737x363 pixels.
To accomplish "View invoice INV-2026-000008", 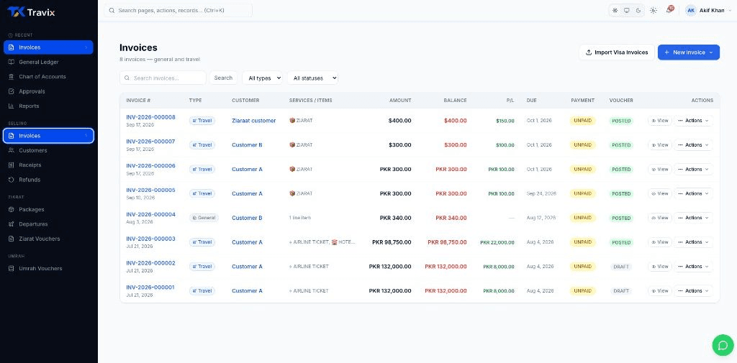I will point(660,121).
